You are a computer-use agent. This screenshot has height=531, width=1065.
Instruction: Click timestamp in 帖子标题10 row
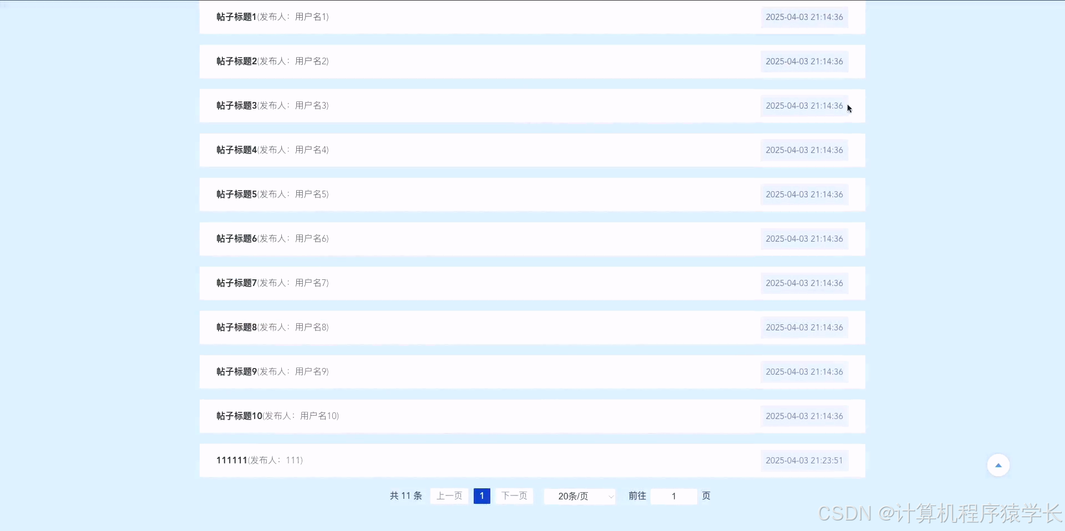(804, 416)
